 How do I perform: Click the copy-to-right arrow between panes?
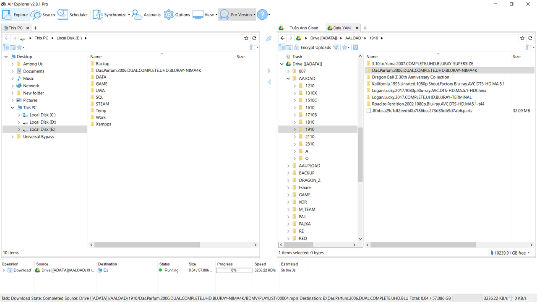[x=269, y=71]
